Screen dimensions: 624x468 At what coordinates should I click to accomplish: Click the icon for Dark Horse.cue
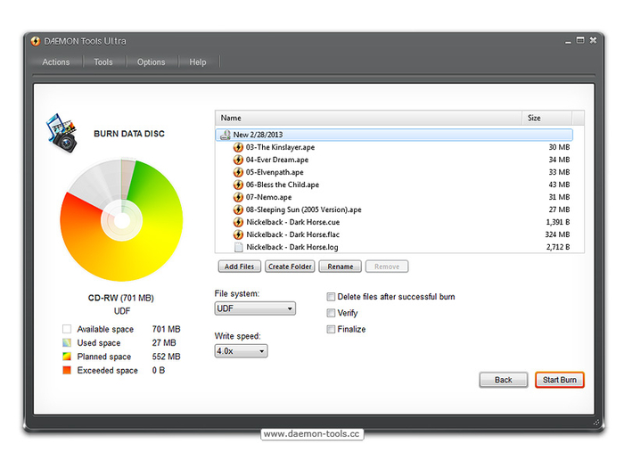(x=238, y=222)
